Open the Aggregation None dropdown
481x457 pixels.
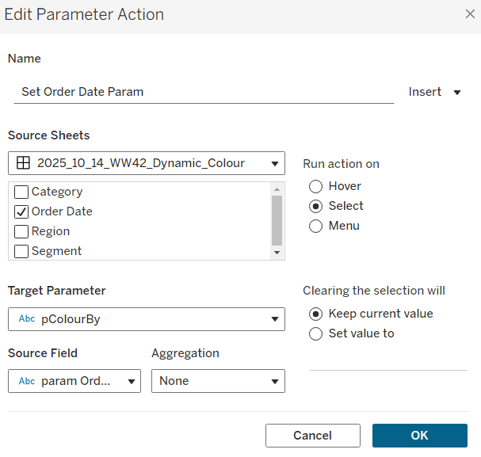(x=218, y=381)
